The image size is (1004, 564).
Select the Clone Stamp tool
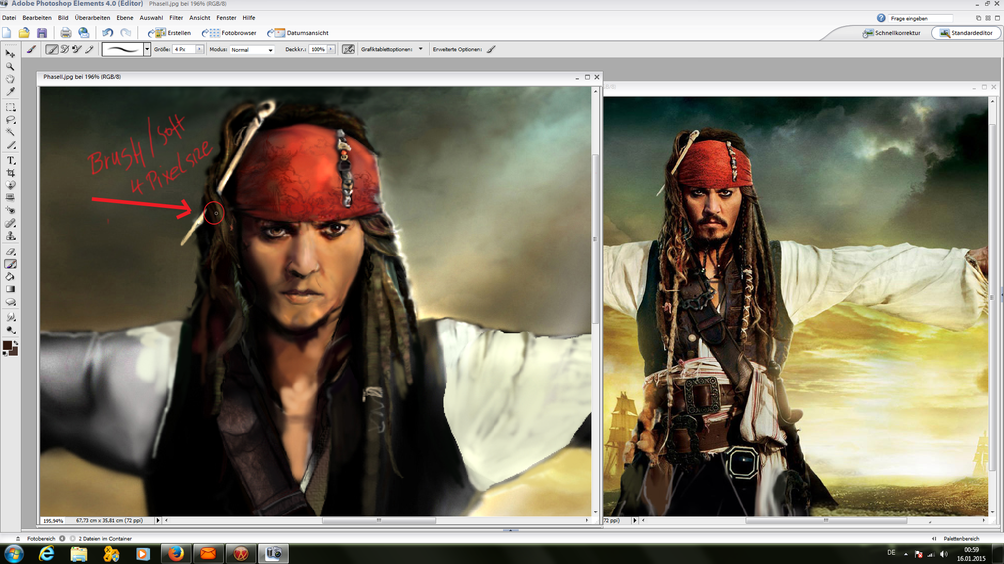(10, 236)
